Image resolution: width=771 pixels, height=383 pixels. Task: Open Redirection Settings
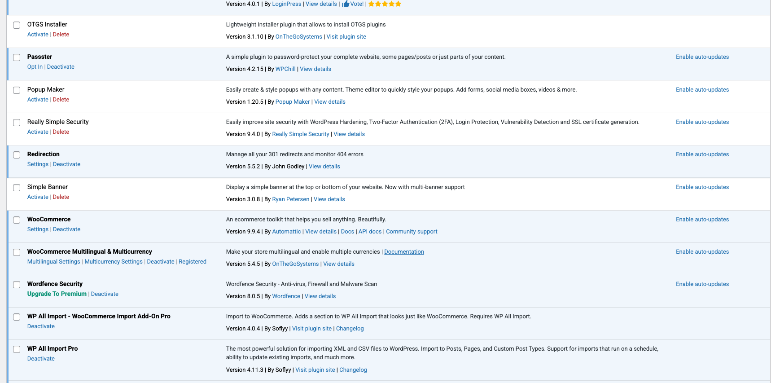pyautogui.click(x=38, y=164)
